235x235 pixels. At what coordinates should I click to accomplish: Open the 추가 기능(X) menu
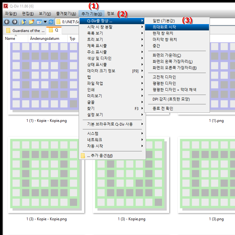pyautogui.click(x=91, y=14)
